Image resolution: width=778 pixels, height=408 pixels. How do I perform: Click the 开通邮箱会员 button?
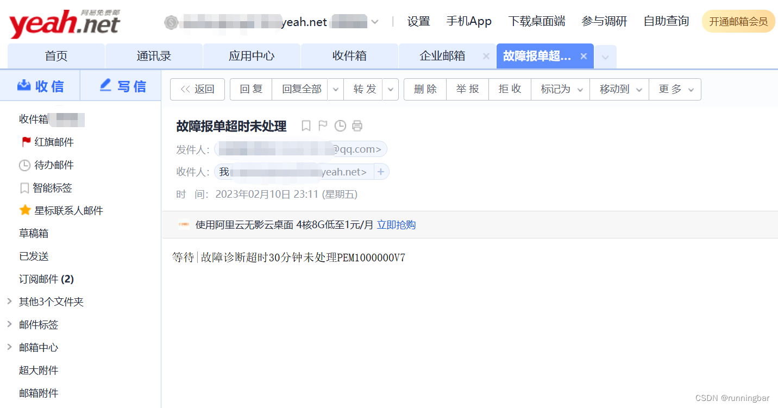(738, 22)
